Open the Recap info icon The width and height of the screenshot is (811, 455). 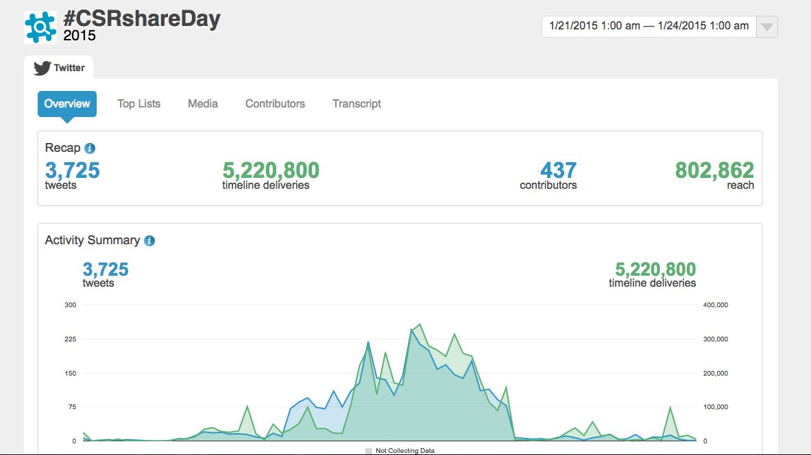(x=90, y=148)
